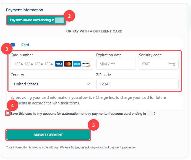Submit the payment
Screen dimensions: 191x160
click(x=48, y=135)
